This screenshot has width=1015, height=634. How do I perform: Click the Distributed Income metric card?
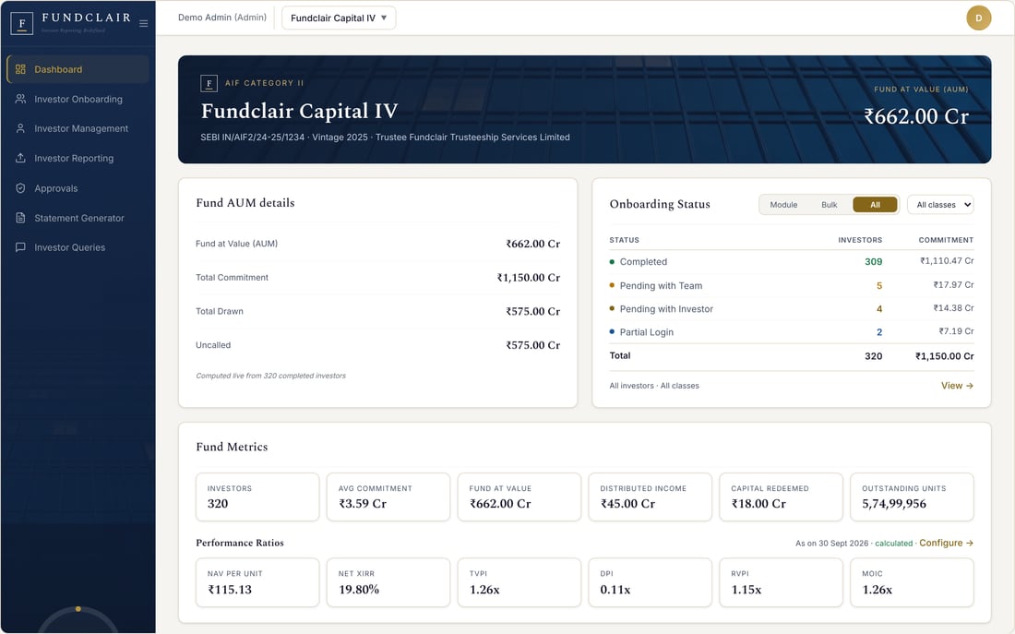(650, 496)
